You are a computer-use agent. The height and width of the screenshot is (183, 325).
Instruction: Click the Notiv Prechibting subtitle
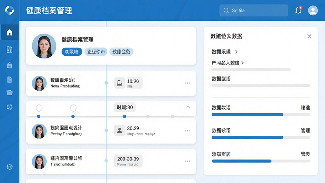coord(65,86)
